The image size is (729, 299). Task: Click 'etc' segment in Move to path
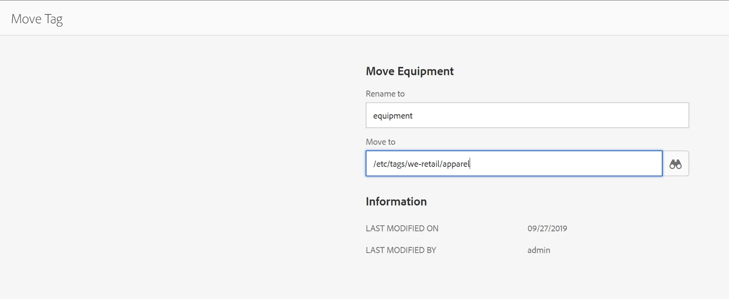(x=381, y=164)
